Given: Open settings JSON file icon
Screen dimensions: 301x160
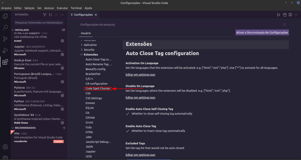Looking at the screenshot, I should [x=285, y=15].
